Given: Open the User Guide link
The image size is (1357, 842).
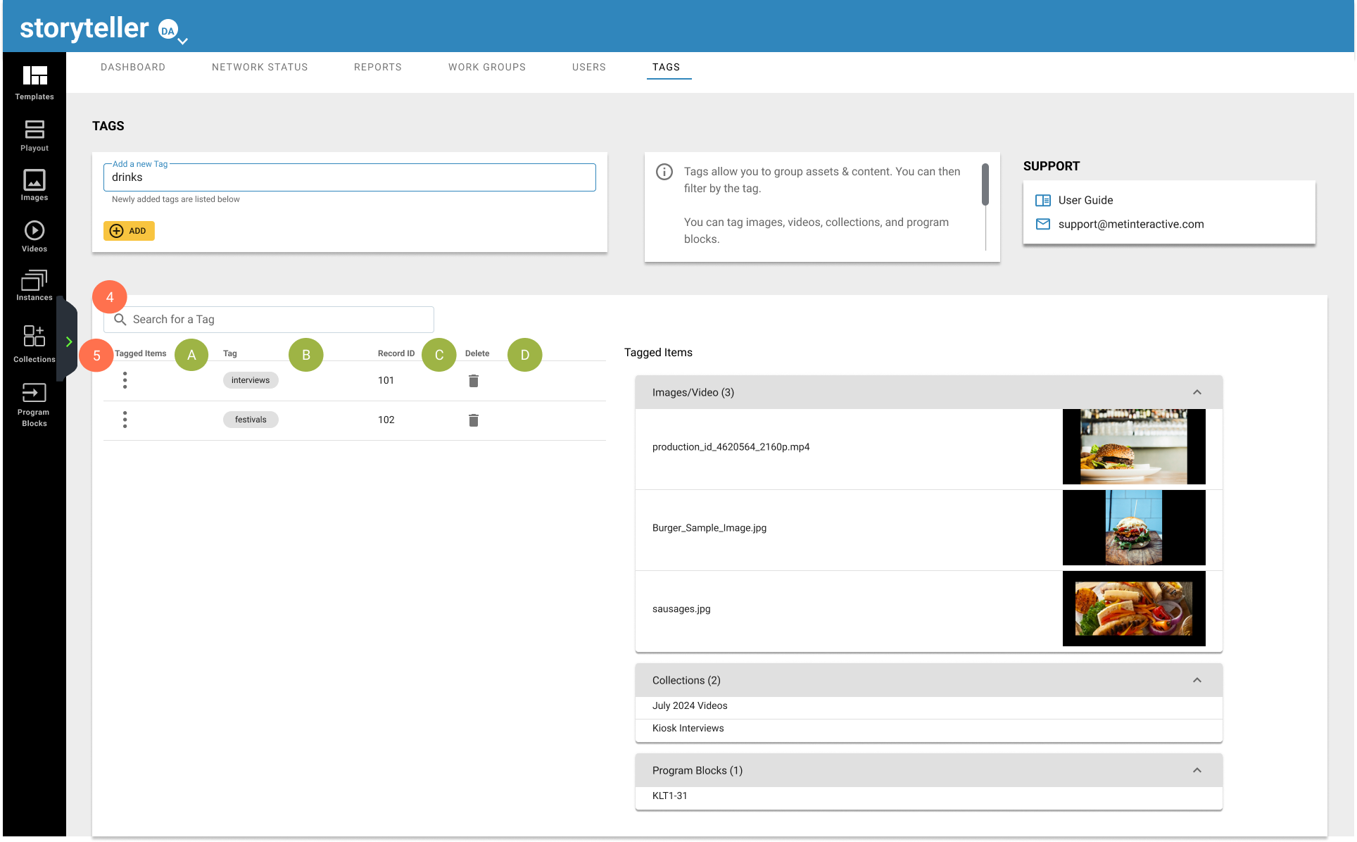Looking at the screenshot, I should pos(1085,200).
